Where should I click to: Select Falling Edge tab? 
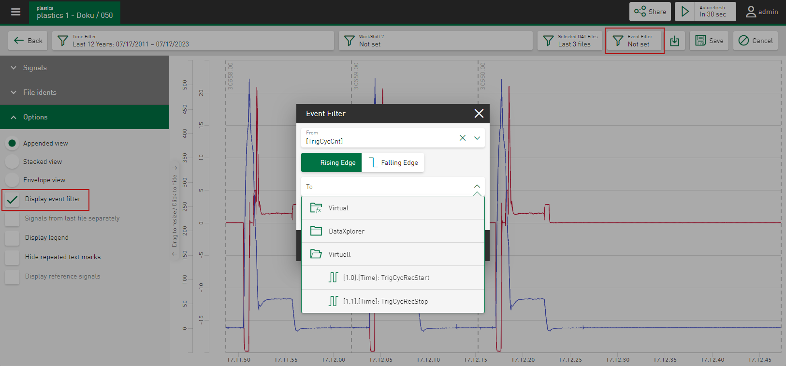(393, 163)
